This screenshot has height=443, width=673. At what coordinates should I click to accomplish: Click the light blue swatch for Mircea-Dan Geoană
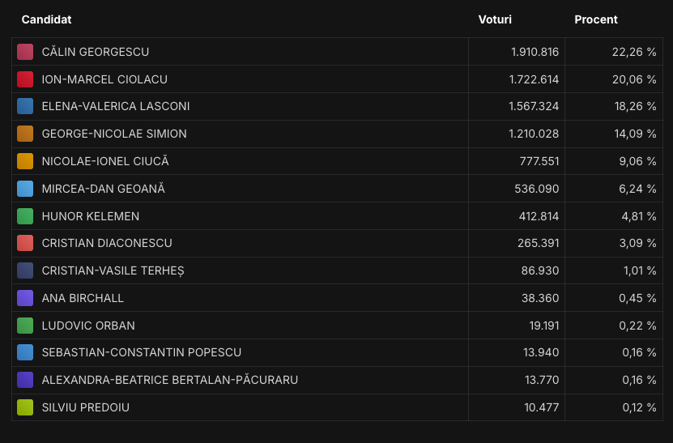25,189
